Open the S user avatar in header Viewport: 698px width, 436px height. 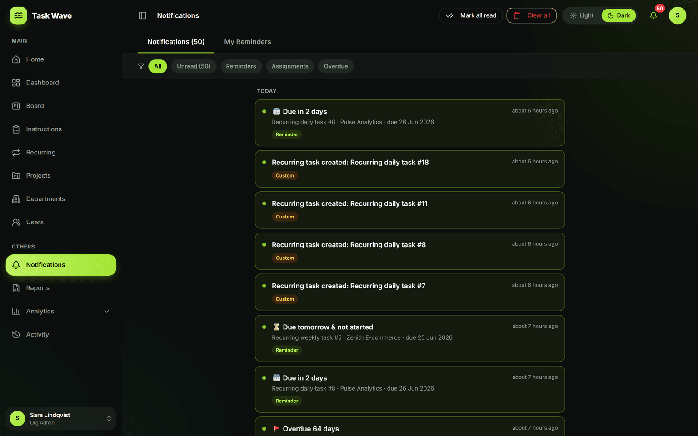(x=678, y=15)
